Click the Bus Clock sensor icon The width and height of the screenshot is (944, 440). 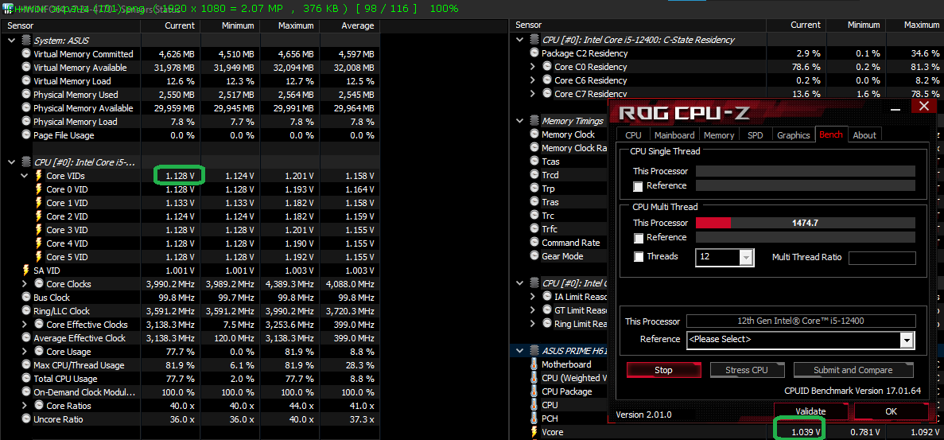[26, 298]
